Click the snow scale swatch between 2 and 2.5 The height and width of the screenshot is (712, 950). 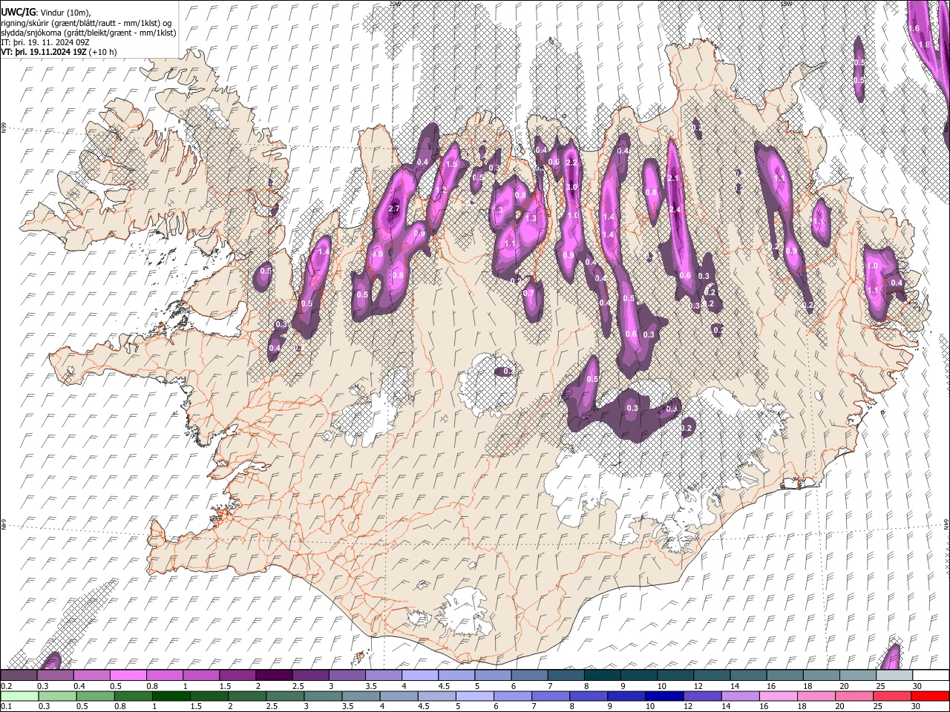[274, 675]
